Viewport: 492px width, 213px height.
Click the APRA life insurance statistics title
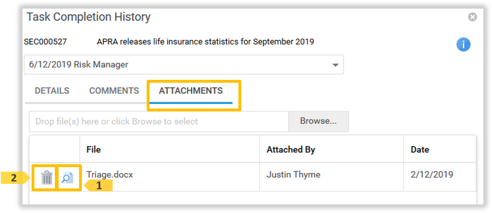click(x=205, y=42)
